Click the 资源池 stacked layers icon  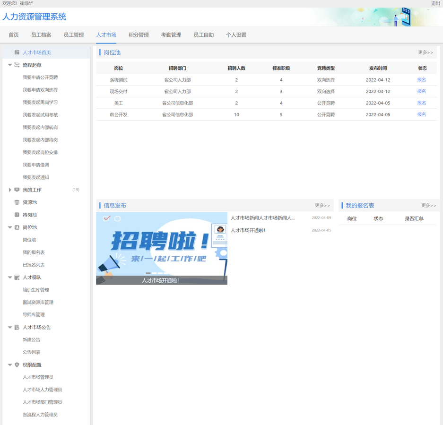17,202
